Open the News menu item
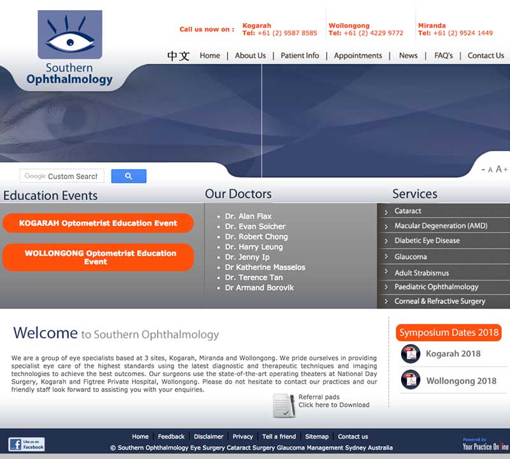510x459 pixels. point(408,55)
